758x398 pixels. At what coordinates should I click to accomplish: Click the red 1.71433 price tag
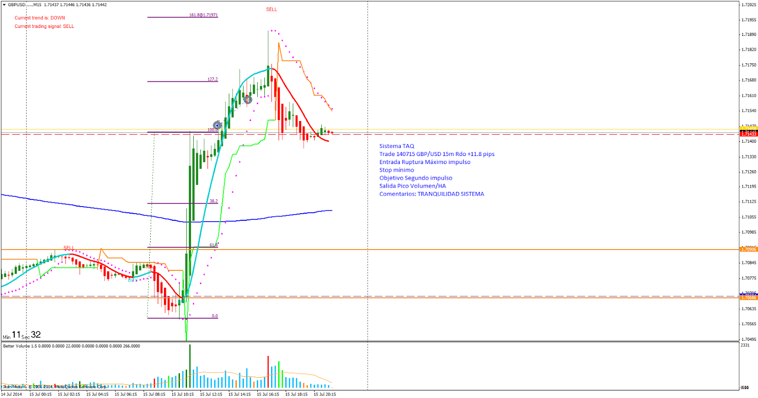pyautogui.click(x=749, y=134)
